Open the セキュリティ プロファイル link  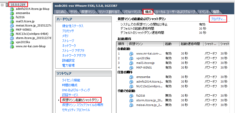(76, 110)
